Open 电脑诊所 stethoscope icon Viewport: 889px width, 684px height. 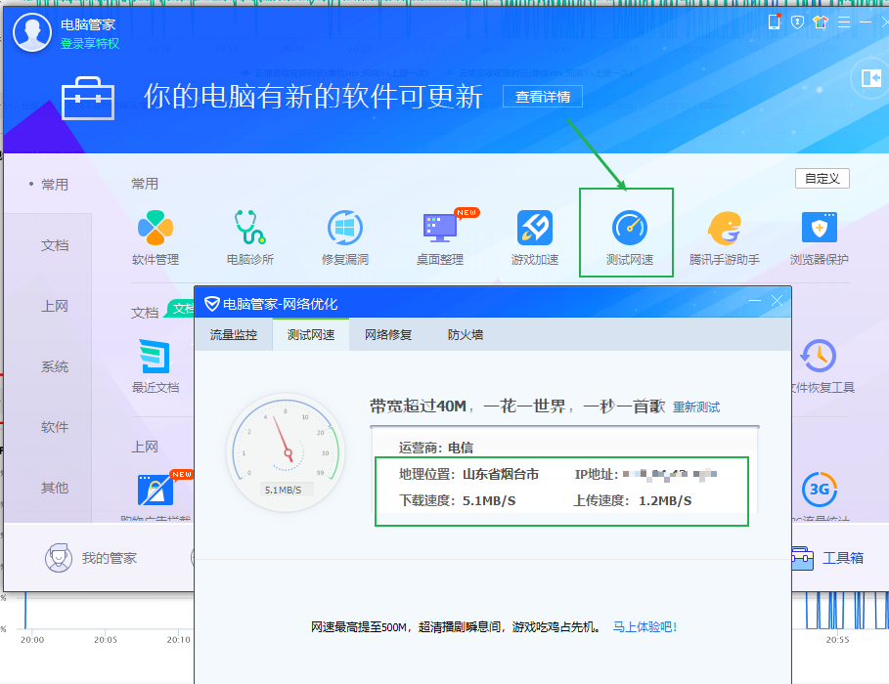(x=250, y=228)
